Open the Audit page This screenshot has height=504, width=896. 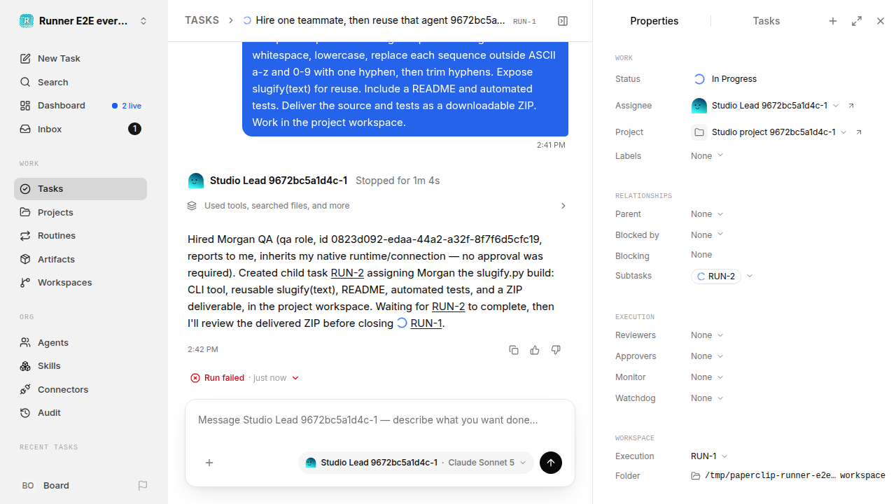coord(80,413)
